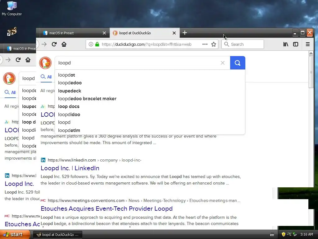Screen dimensions: 318x239
Task: Click forward arrow in background browser window
Action: click(x=8, y=60)
